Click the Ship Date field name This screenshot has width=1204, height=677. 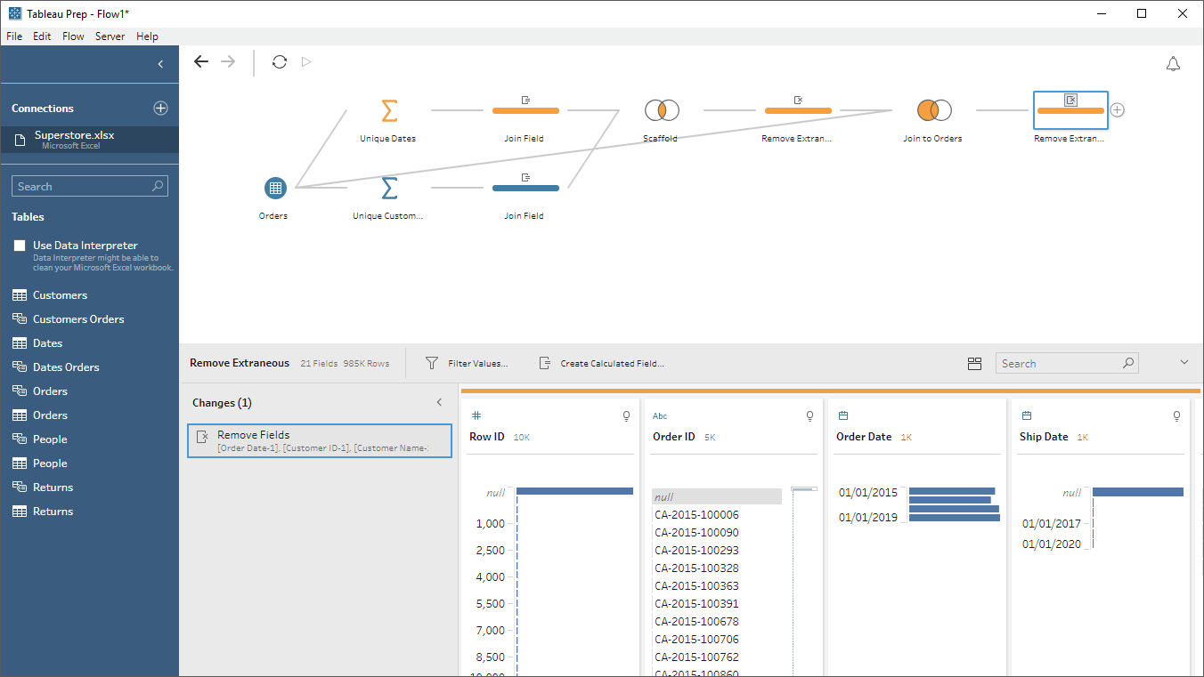click(1044, 437)
